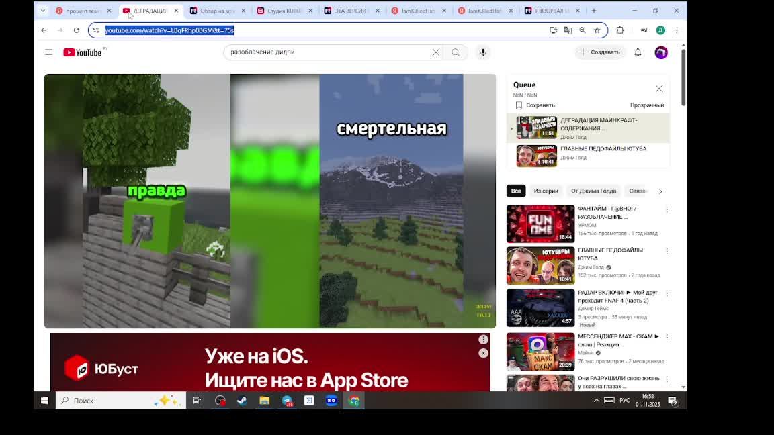Open the УРМОМ channel link

tap(587, 225)
